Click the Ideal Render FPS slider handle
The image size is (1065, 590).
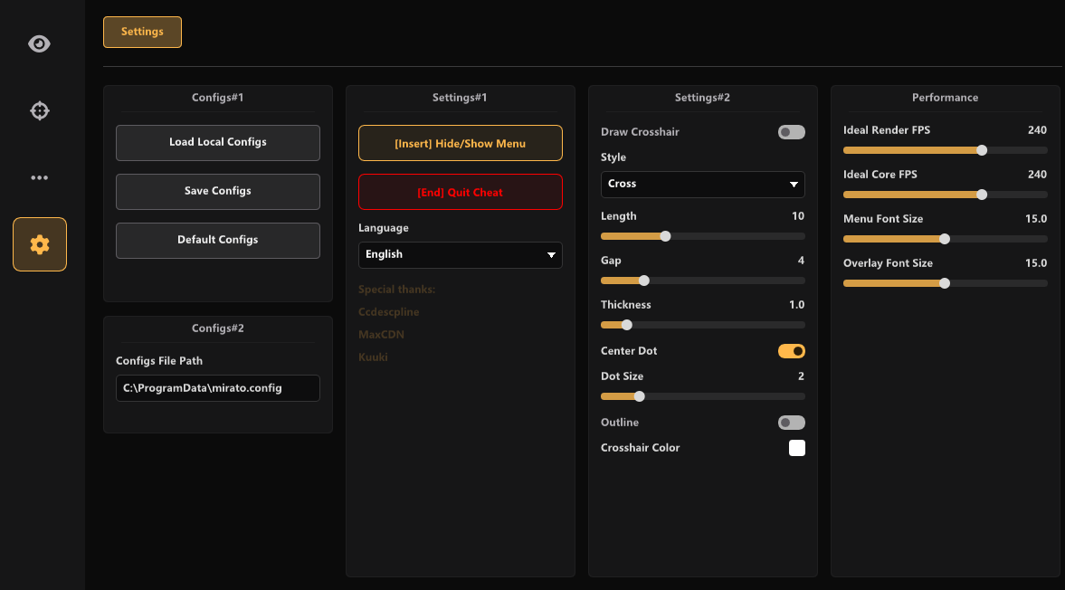(x=982, y=150)
